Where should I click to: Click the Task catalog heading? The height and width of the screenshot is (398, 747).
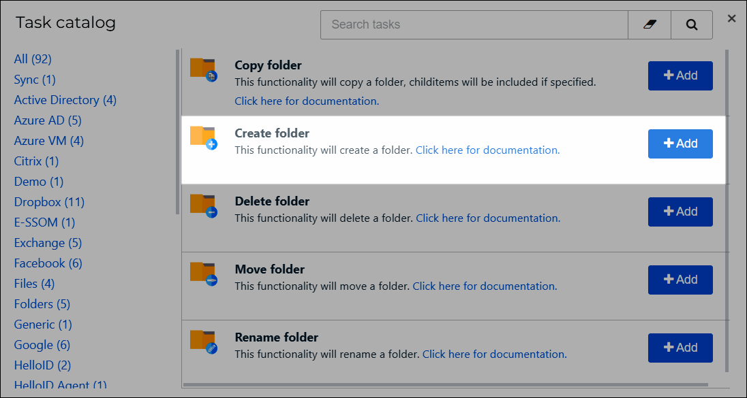[x=65, y=22]
